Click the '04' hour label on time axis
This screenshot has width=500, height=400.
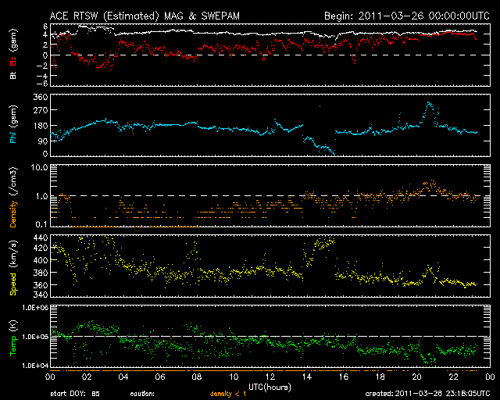[123, 377]
